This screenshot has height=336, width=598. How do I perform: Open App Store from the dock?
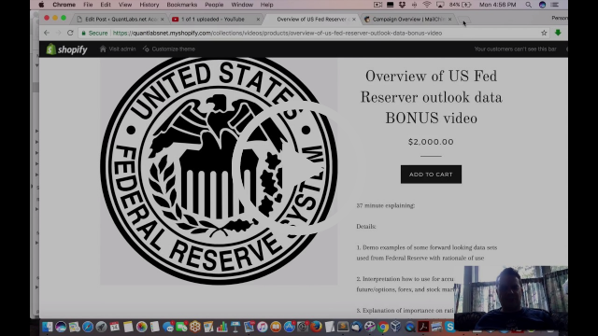click(x=289, y=327)
